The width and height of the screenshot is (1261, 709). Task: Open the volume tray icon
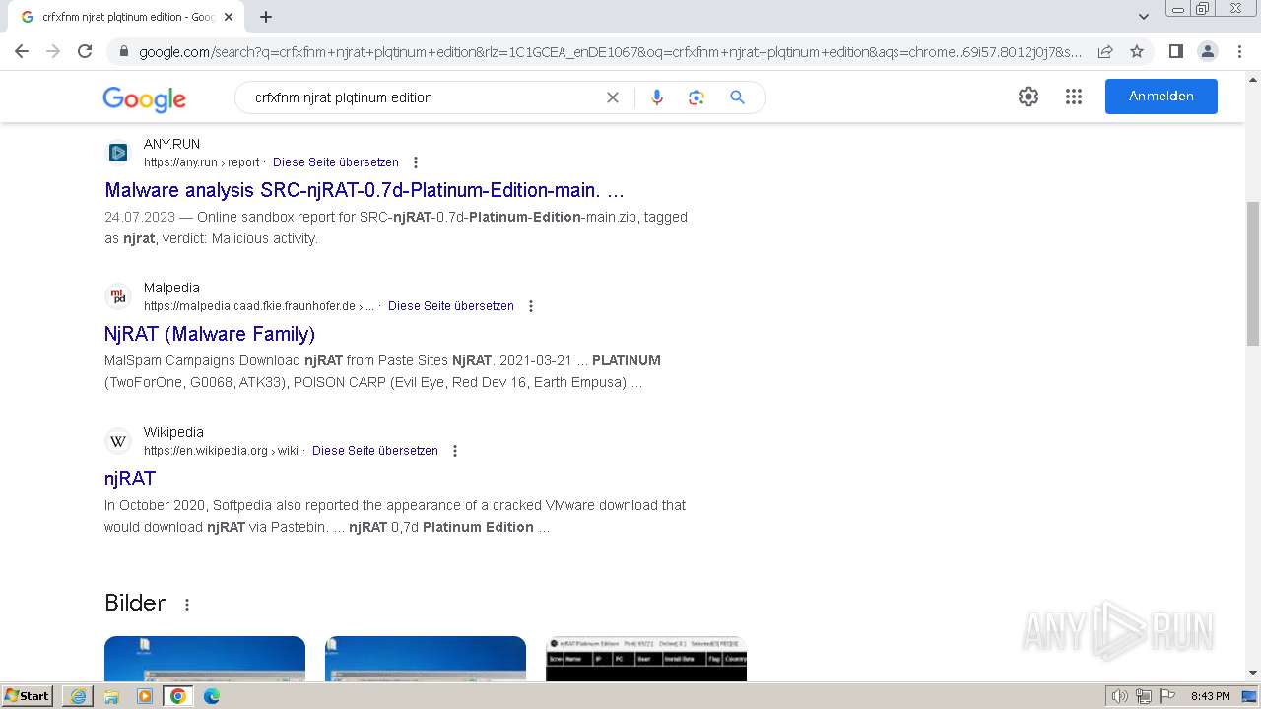(x=1120, y=696)
